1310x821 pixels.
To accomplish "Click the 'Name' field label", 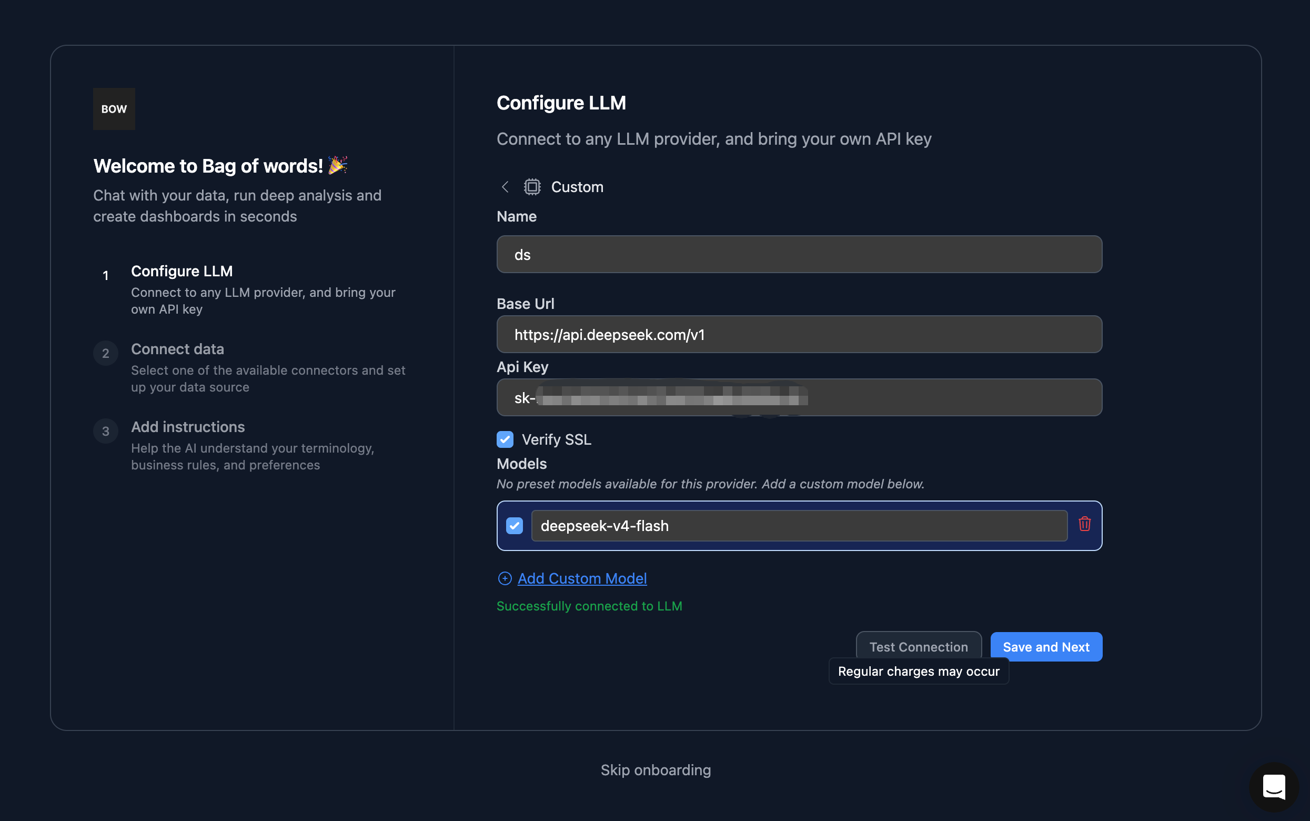I will (516, 216).
